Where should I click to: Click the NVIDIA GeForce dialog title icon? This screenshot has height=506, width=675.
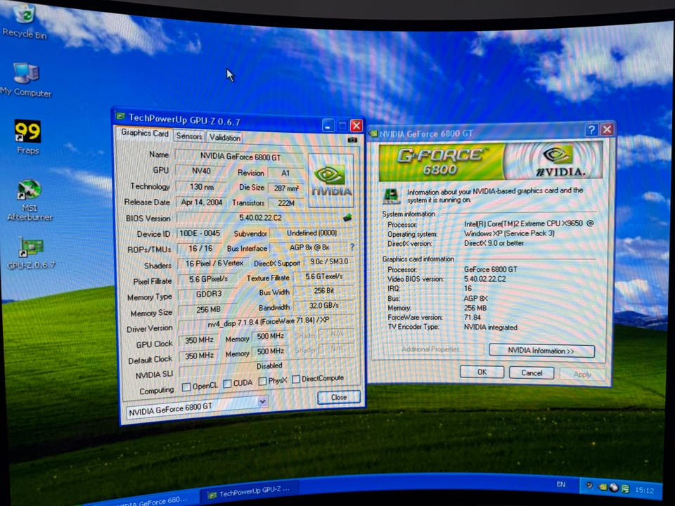point(373,134)
